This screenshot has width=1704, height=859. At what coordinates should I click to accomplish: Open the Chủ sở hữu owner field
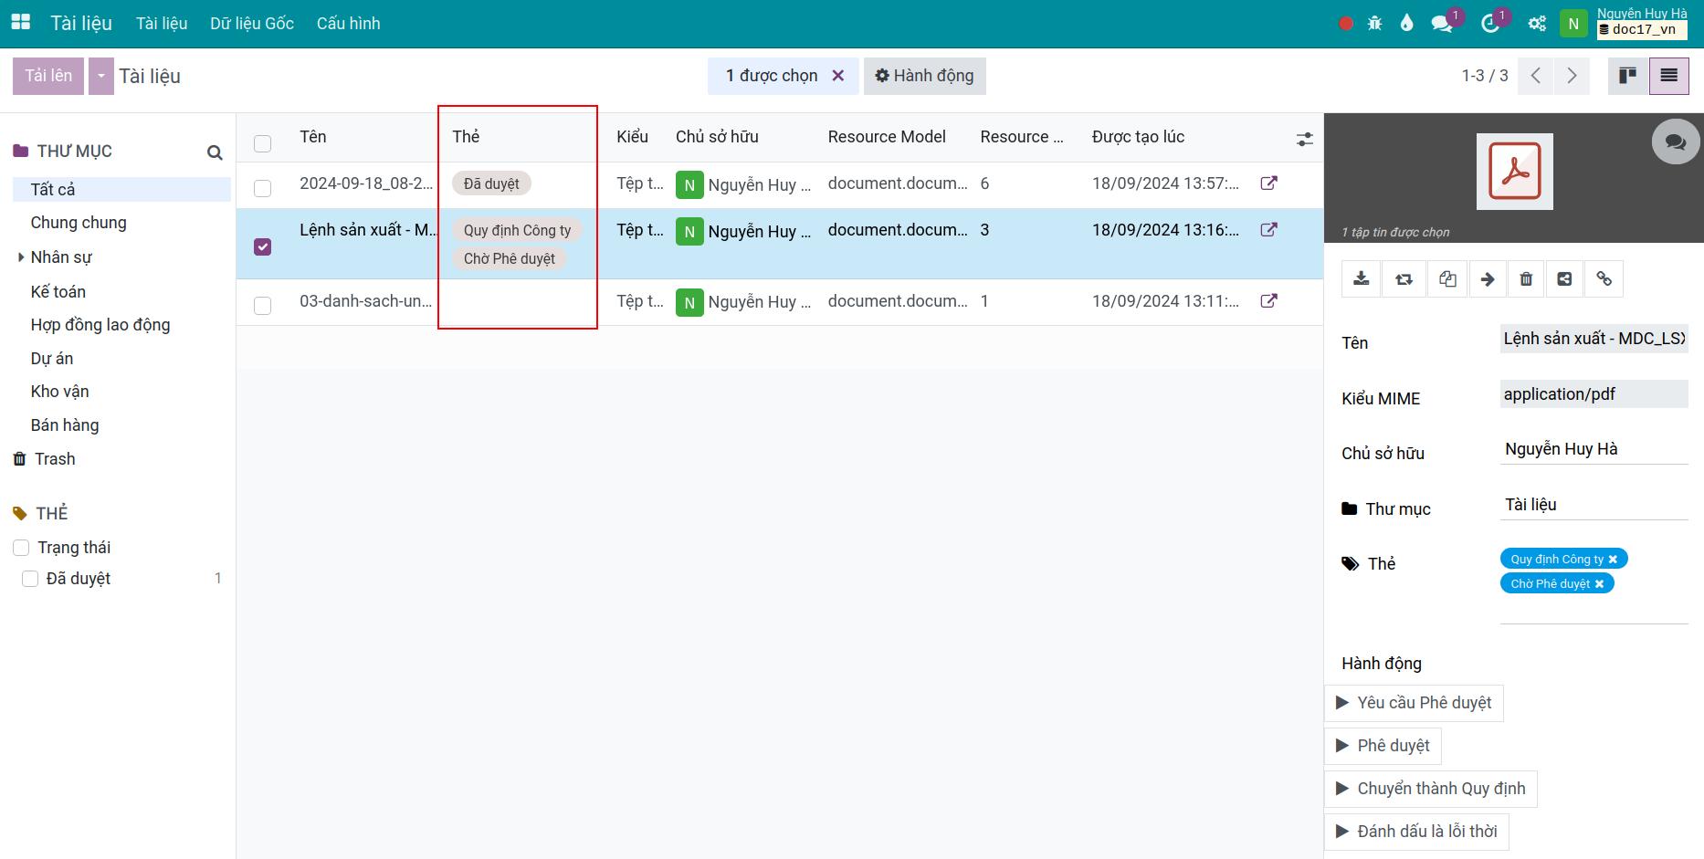click(1594, 449)
